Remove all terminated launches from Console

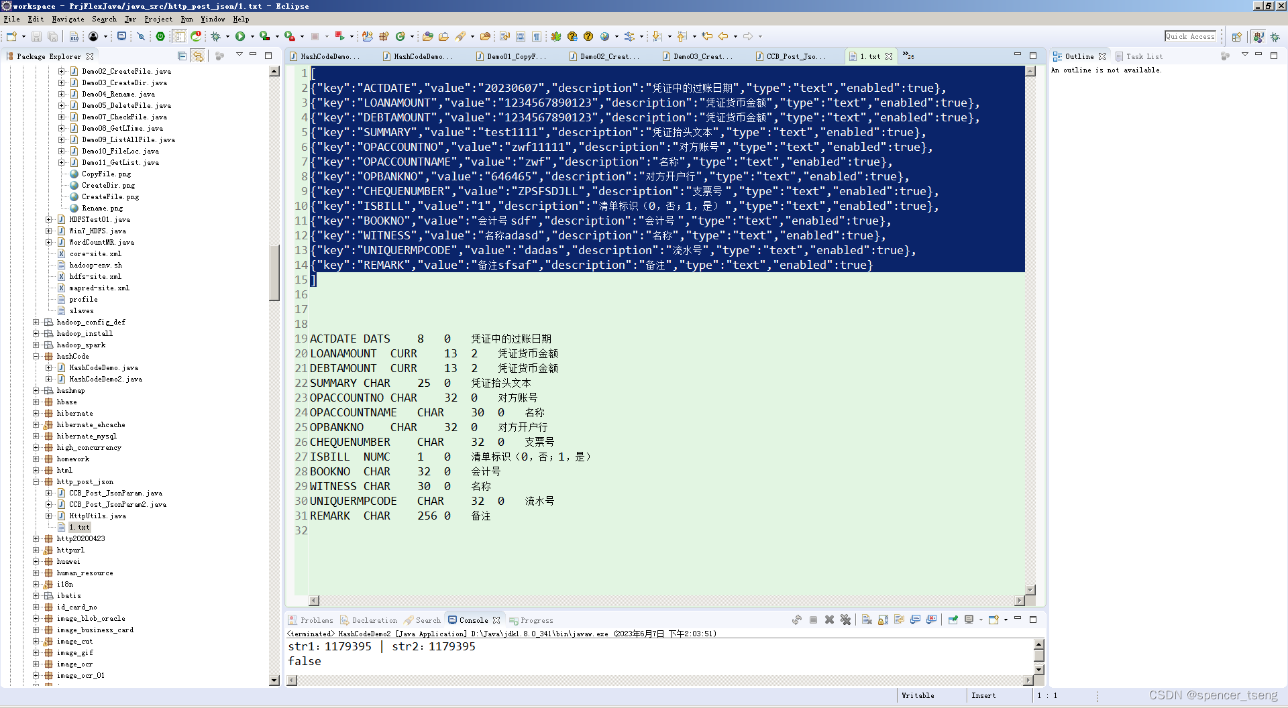[845, 619]
